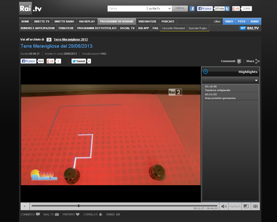Click the pop-out window icon in the player
The width and height of the screenshot is (277, 222).
click(x=246, y=206)
